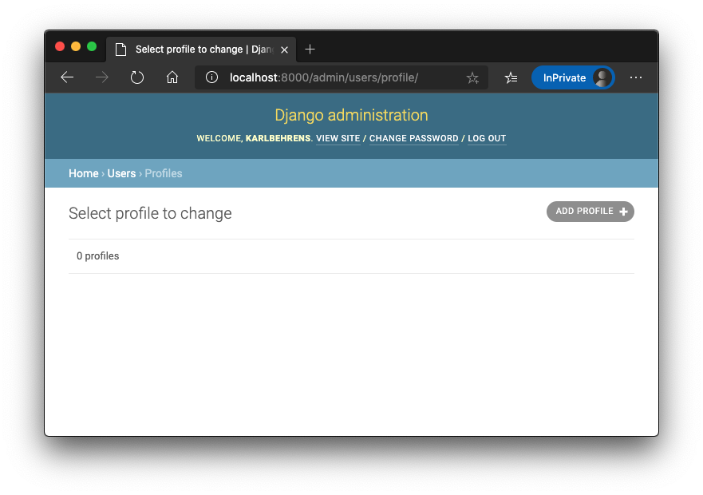Go to Users in the breadcrumb

tap(121, 174)
